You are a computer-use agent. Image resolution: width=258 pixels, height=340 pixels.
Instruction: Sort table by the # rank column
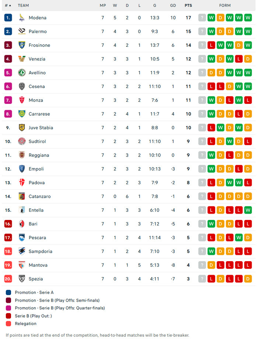tap(8, 6)
